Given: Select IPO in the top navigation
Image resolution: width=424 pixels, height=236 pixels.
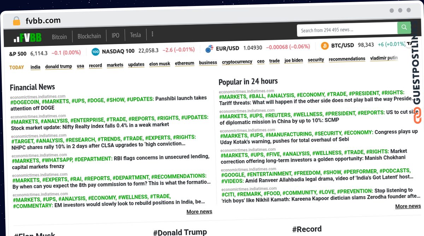Looking at the screenshot, I should pyautogui.click(x=116, y=35).
